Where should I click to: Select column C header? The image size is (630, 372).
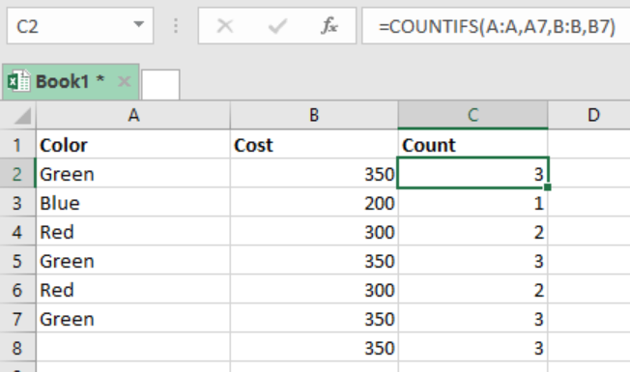pos(472,115)
